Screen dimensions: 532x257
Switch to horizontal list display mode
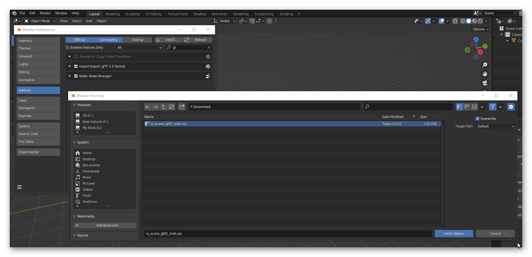tap(467, 107)
